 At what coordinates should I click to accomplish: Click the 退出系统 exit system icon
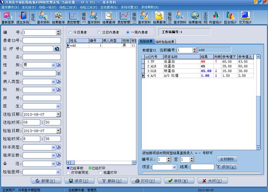[x=23, y=18]
